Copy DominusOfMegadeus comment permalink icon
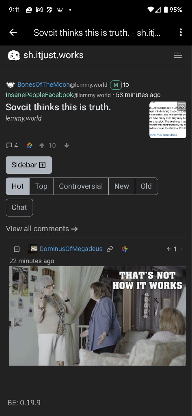This screenshot has height=416, width=192. coord(110,249)
